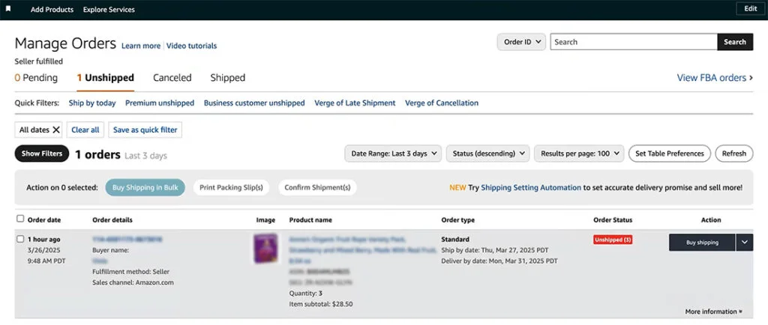Toggle the select-all orders checkbox

click(x=20, y=219)
